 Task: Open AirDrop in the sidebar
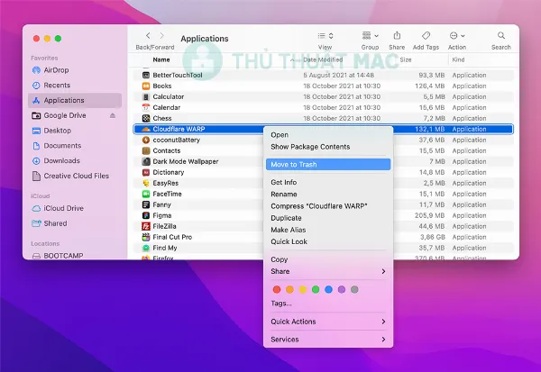[x=75, y=70]
